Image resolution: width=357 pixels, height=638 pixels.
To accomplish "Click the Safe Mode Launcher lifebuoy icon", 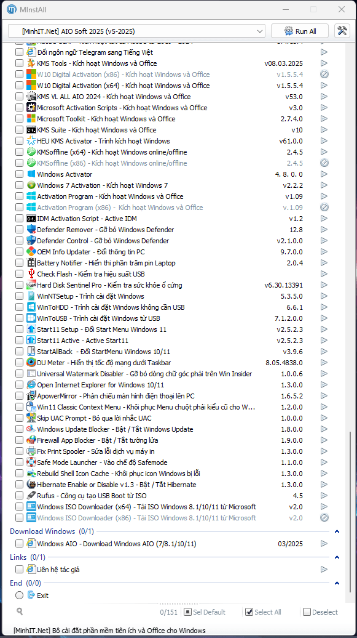I will pyautogui.click(x=31, y=462).
